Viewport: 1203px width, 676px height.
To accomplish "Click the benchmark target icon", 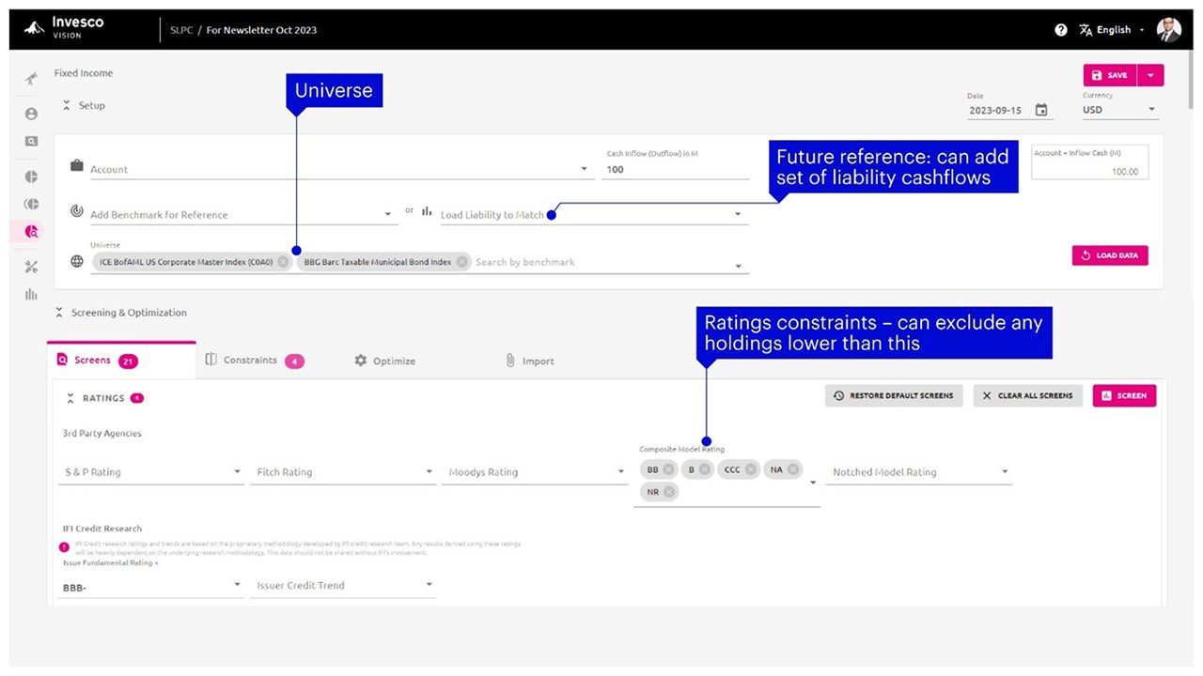I will tap(77, 211).
